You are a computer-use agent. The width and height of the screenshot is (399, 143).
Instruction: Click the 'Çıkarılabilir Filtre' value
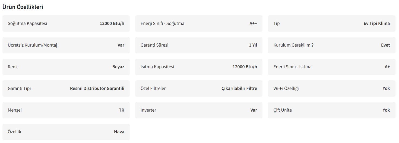coord(239,89)
